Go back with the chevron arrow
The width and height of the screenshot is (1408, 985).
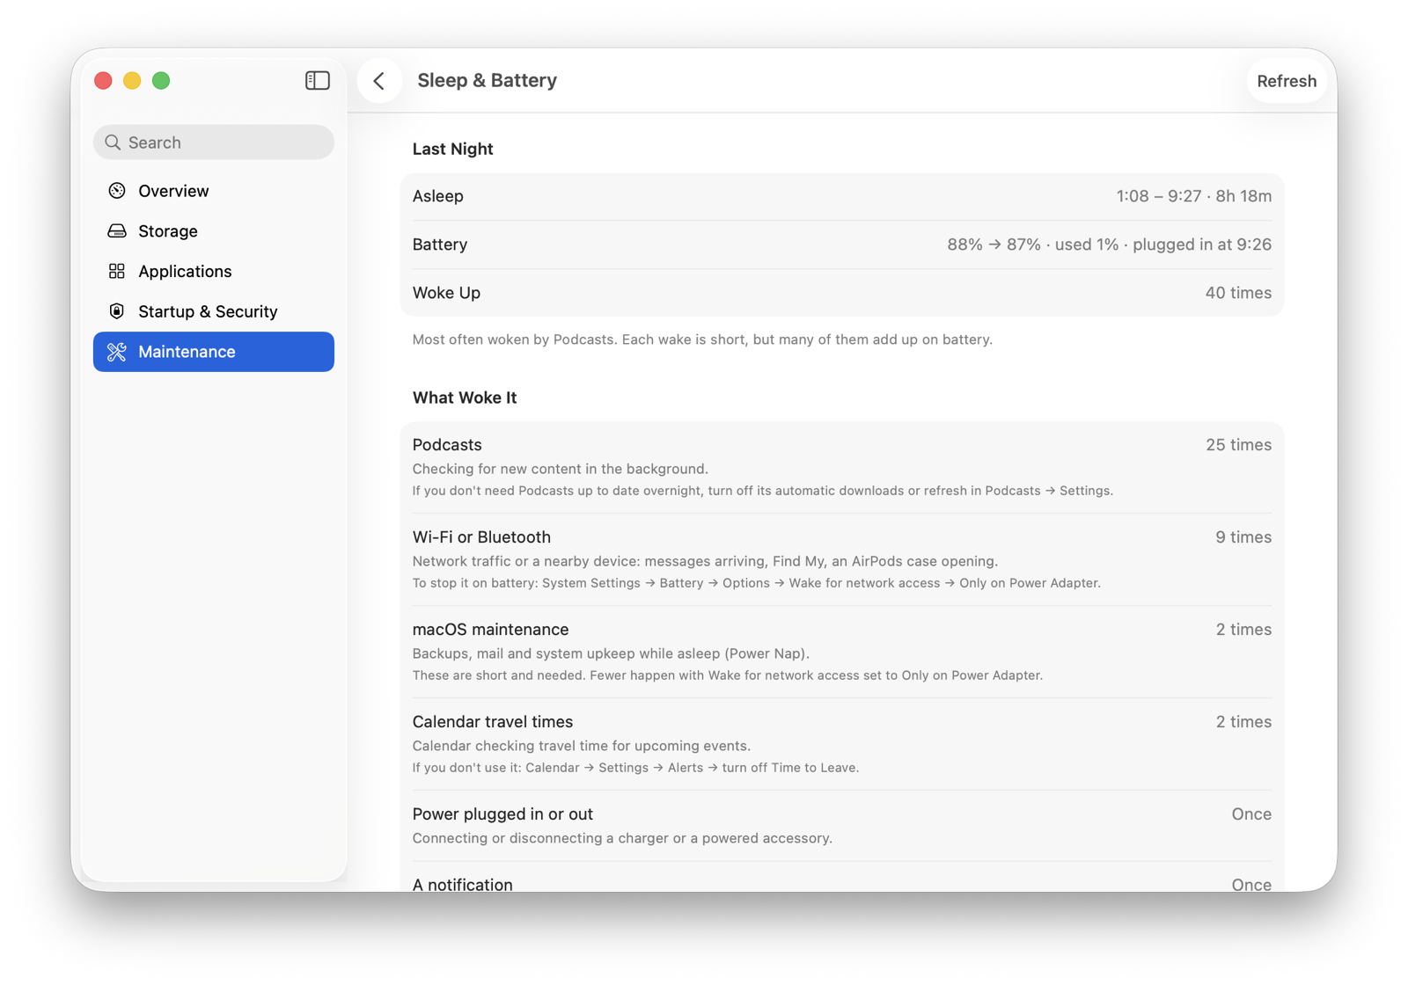click(379, 81)
